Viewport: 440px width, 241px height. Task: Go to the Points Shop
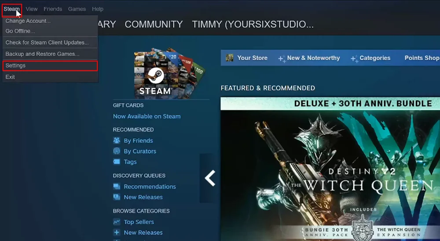(x=422, y=58)
